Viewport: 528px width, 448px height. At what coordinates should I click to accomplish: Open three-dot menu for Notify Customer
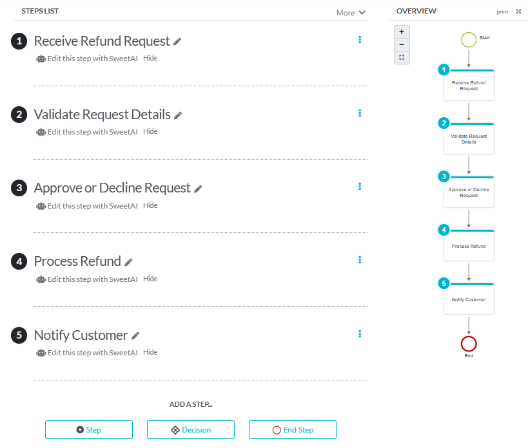360,334
